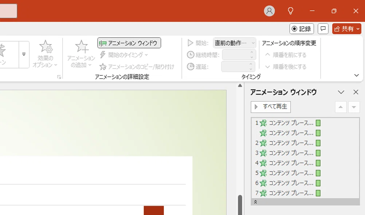
Task: Collapse the ribbon with the chevron
Action: coord(356,75)
